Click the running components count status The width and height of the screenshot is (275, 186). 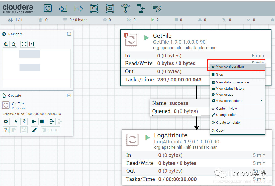155,20
